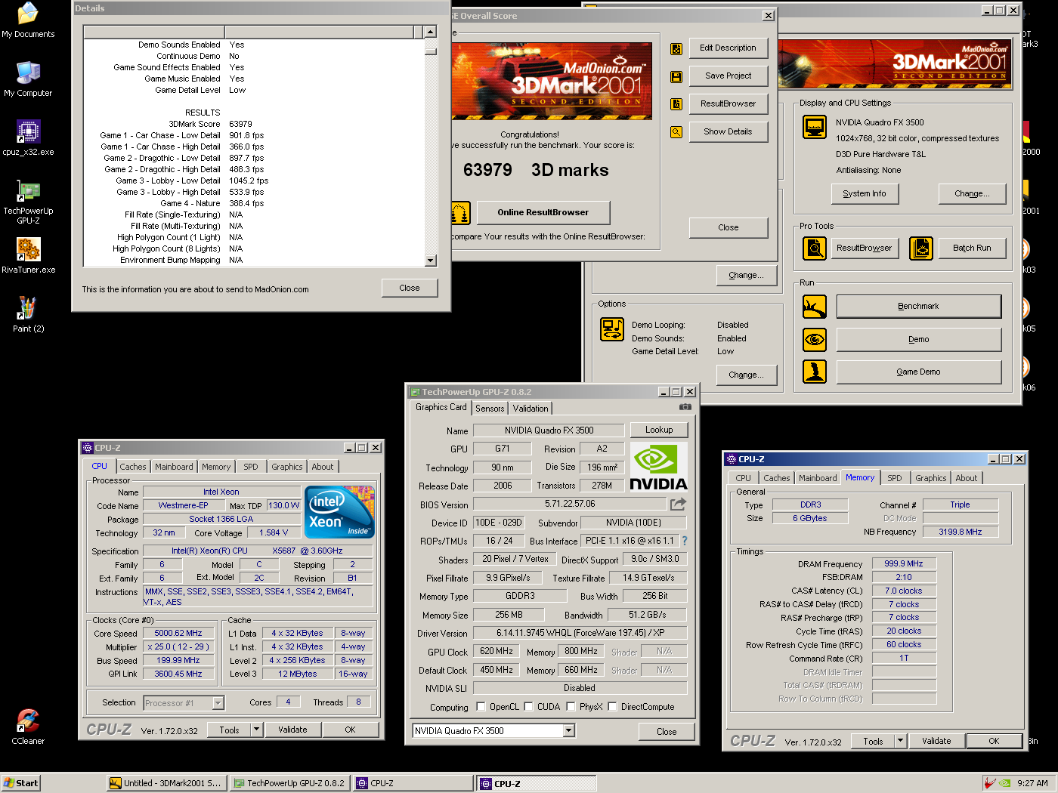Switch to TechPowerUp GPU-Z taskbar item
The image size is (1058, 793).
pyautogui.click(x=289, y=783)
